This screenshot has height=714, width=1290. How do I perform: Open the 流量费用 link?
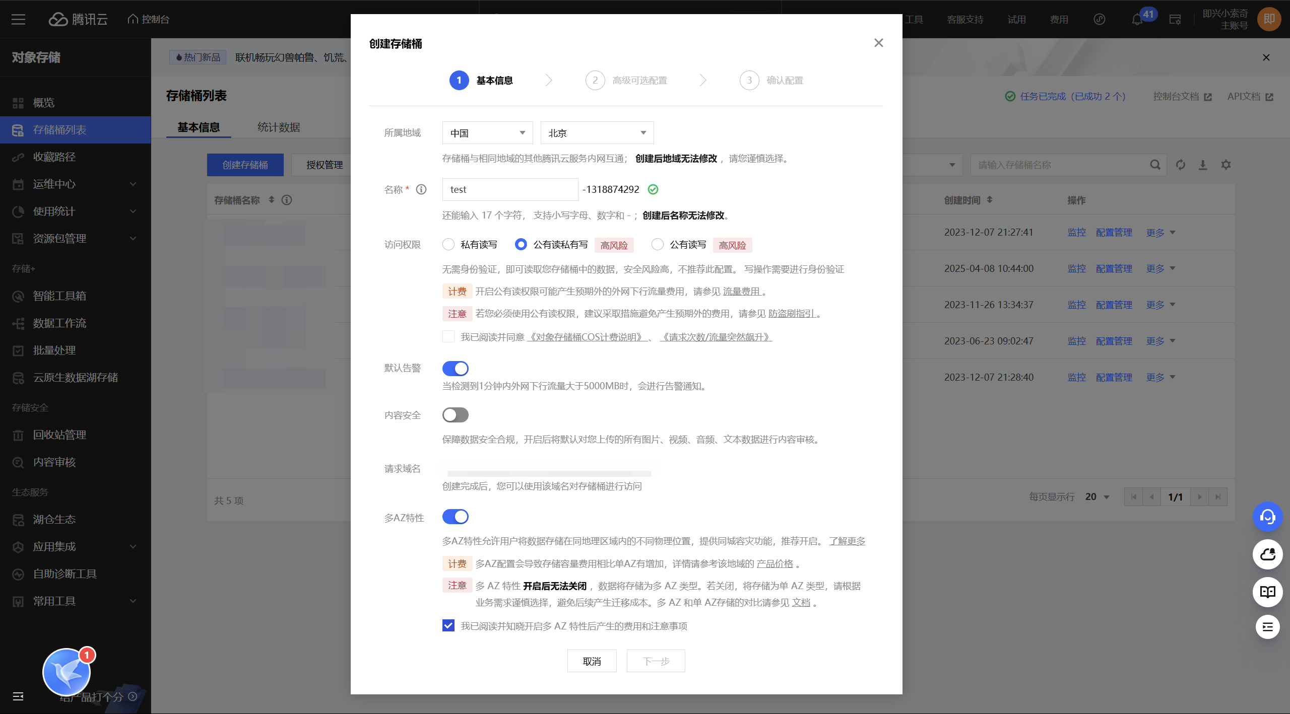(x=742, y=292)
